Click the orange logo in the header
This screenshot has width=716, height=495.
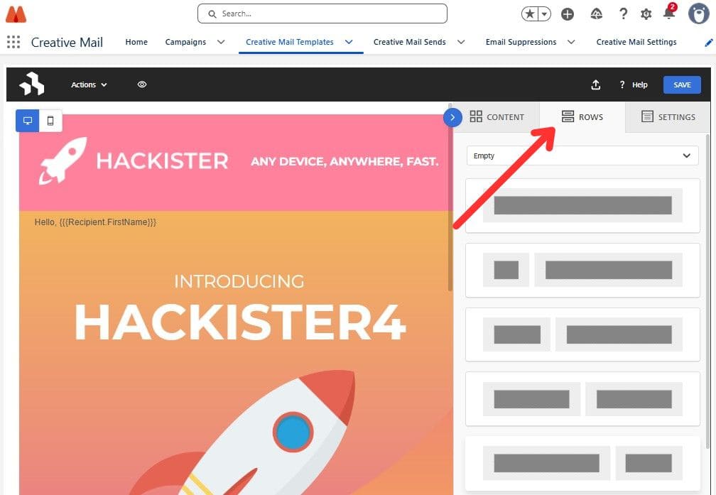pos(16,13)
